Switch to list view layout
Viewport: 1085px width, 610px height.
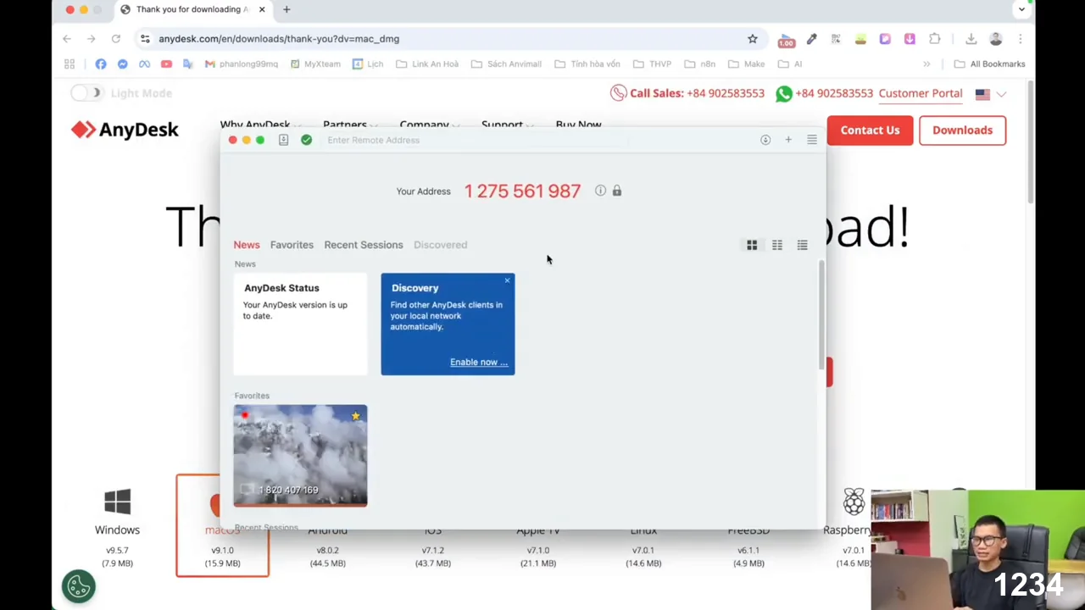pos(803,245)
